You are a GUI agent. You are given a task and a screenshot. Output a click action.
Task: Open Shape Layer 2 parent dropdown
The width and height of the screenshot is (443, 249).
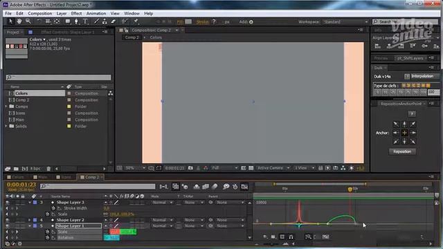[x=230, y=220]
